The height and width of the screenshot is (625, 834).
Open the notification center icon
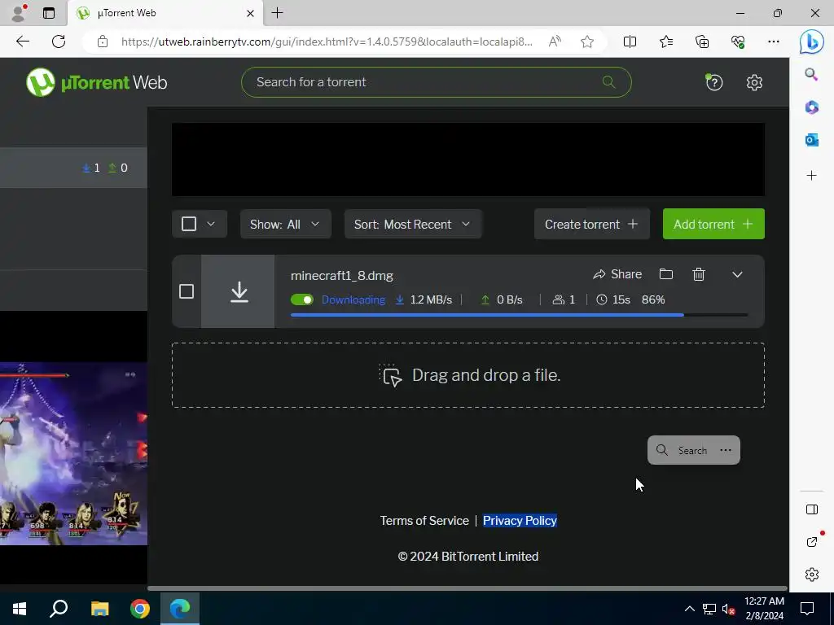pyautogui.click(x=807, y=609)
